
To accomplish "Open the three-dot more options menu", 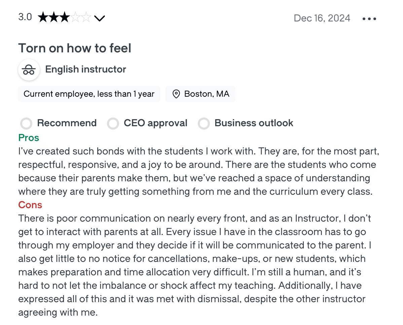I will [369, 18].
